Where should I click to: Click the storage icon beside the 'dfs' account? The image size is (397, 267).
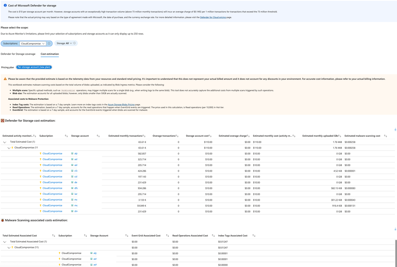(x=72, y=188)
